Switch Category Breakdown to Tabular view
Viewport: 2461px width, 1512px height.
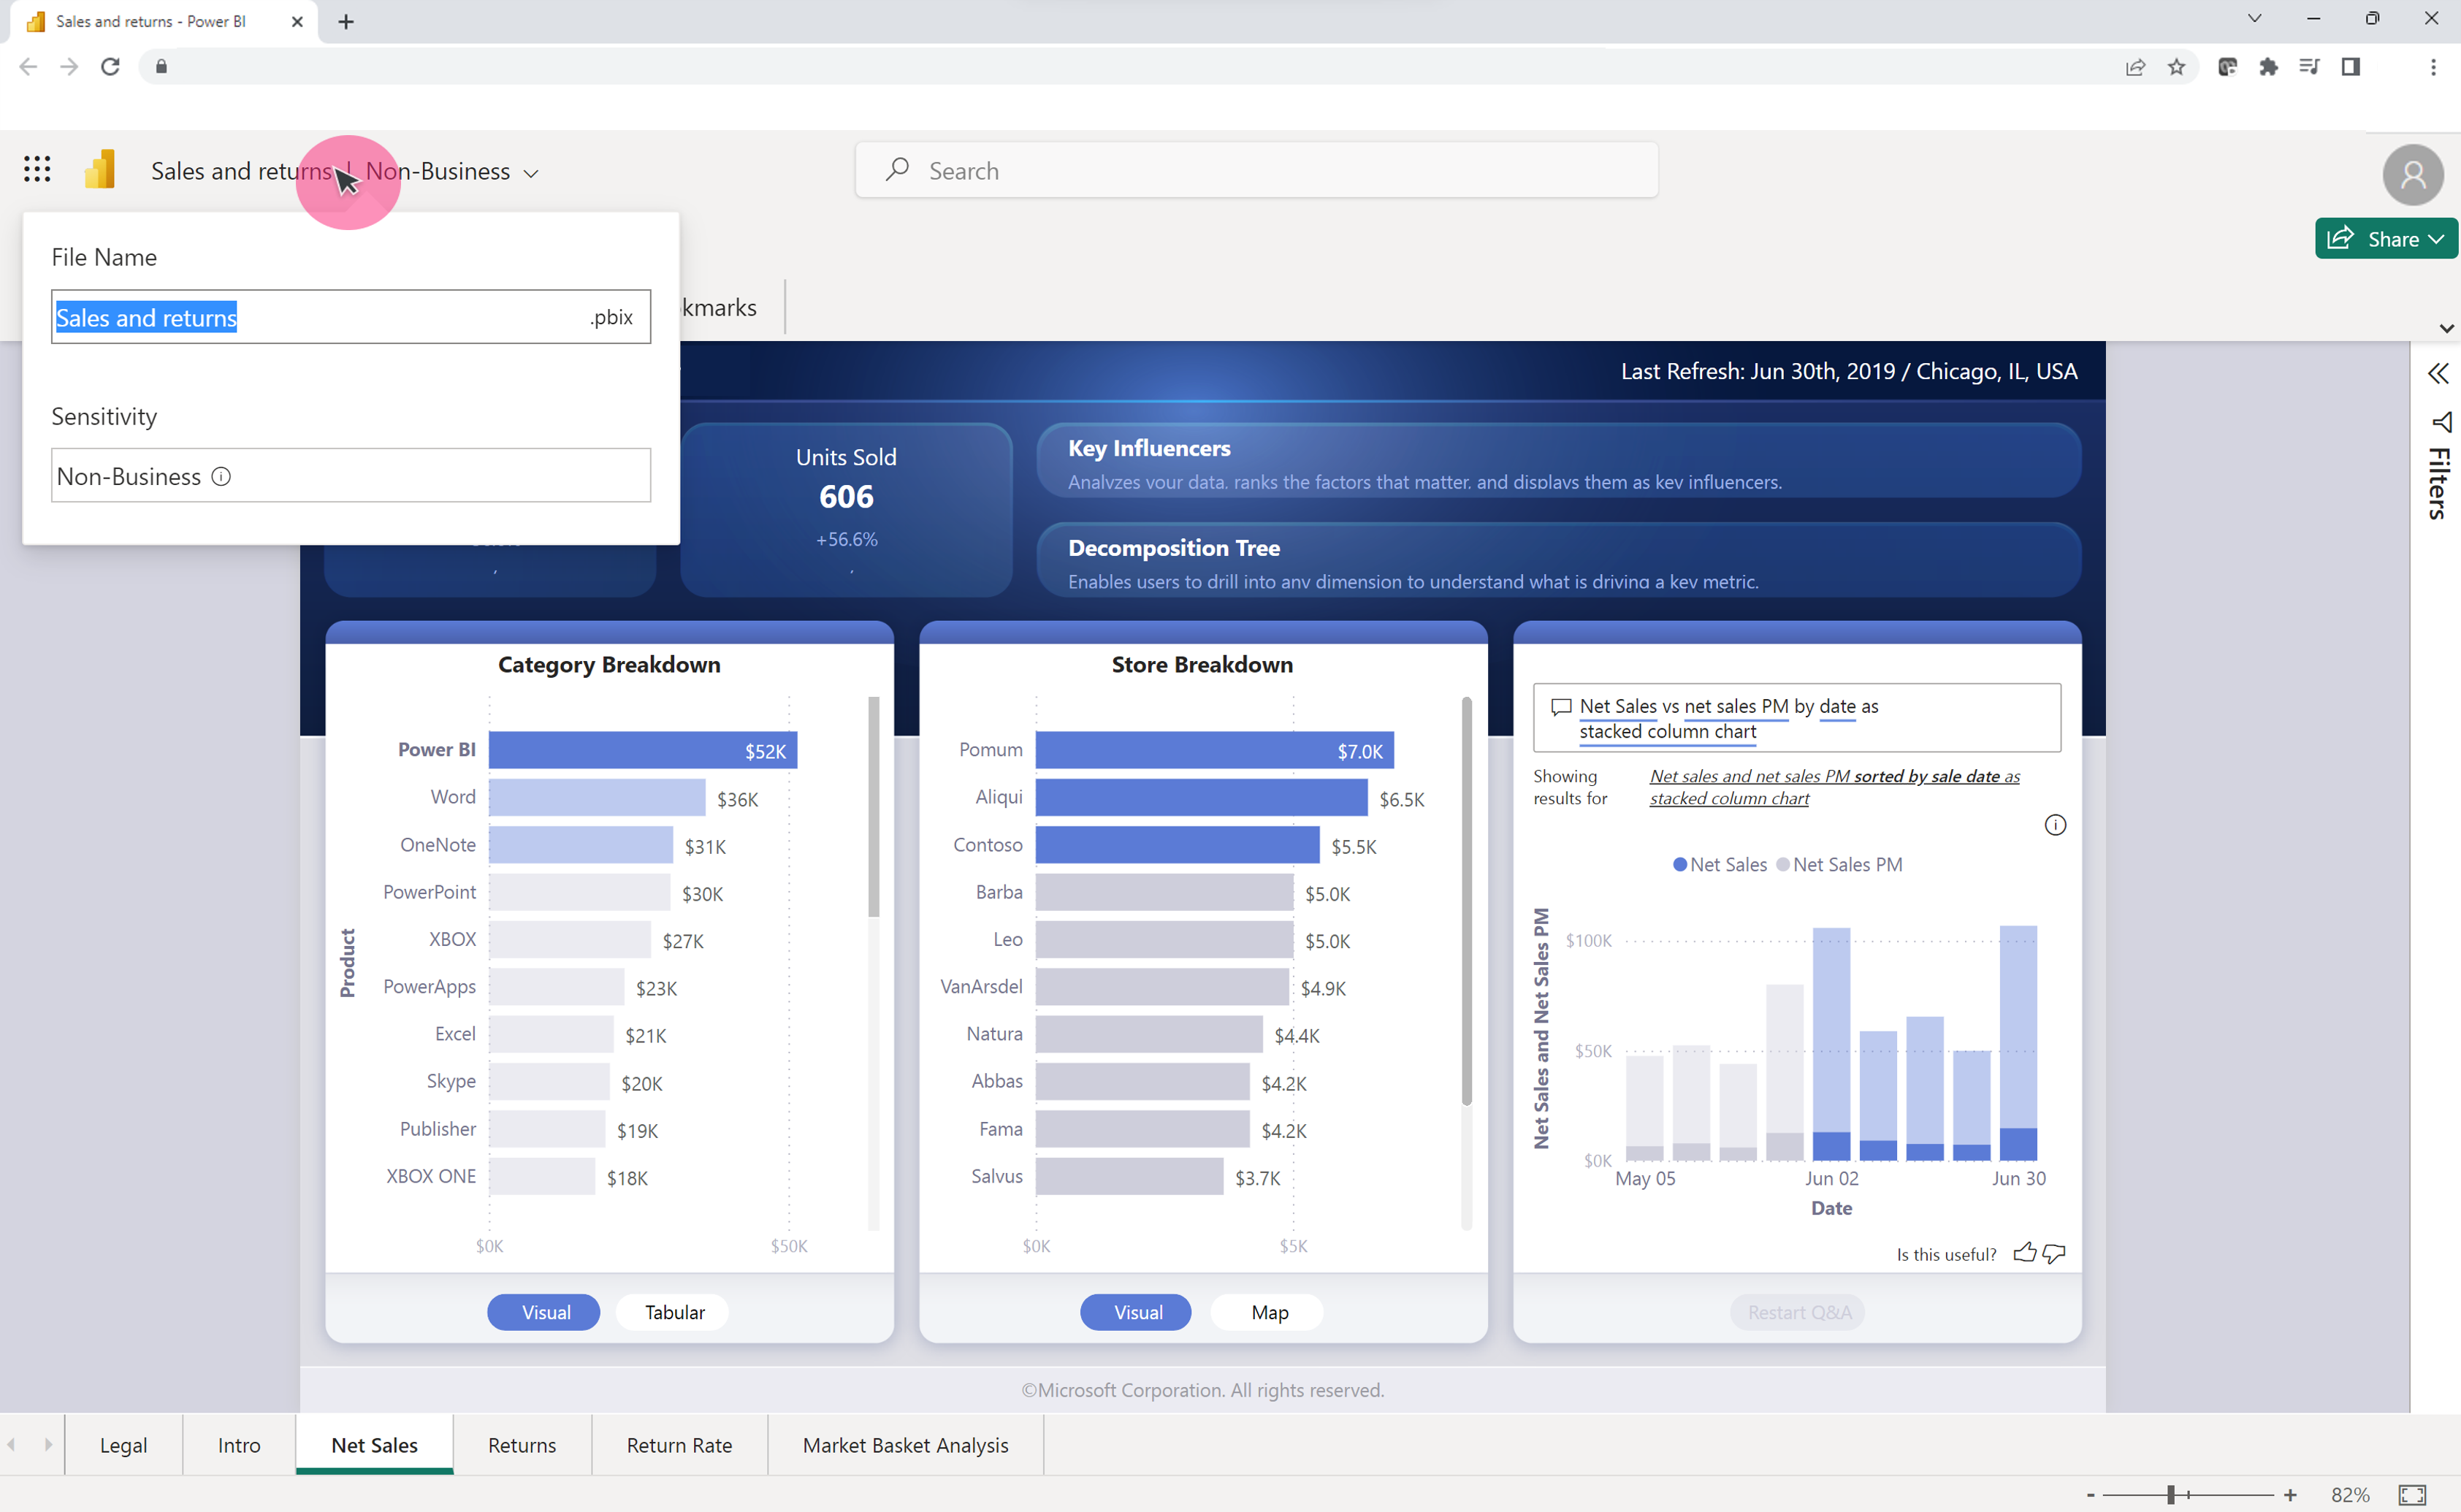(x=674, y=1312)
